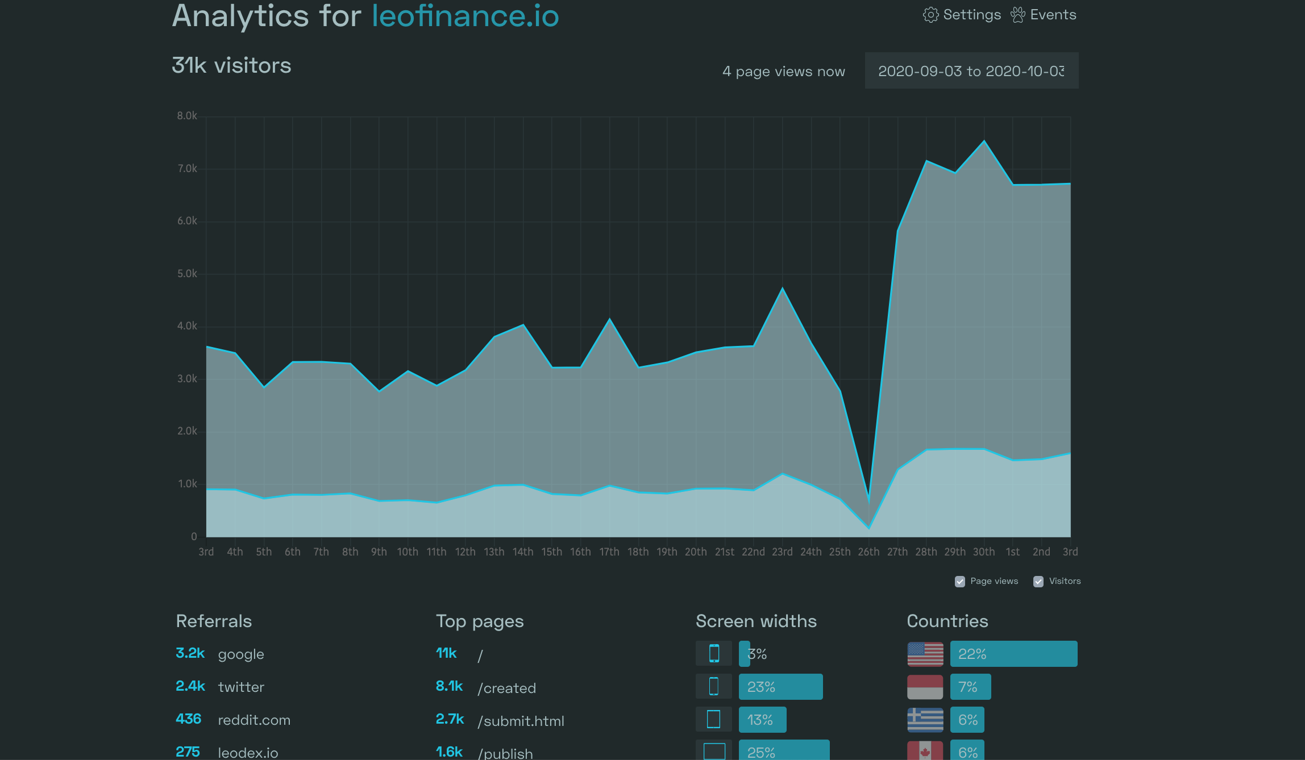
Task: Click the 13% screen width bar
Action: (x=763, y=720)
